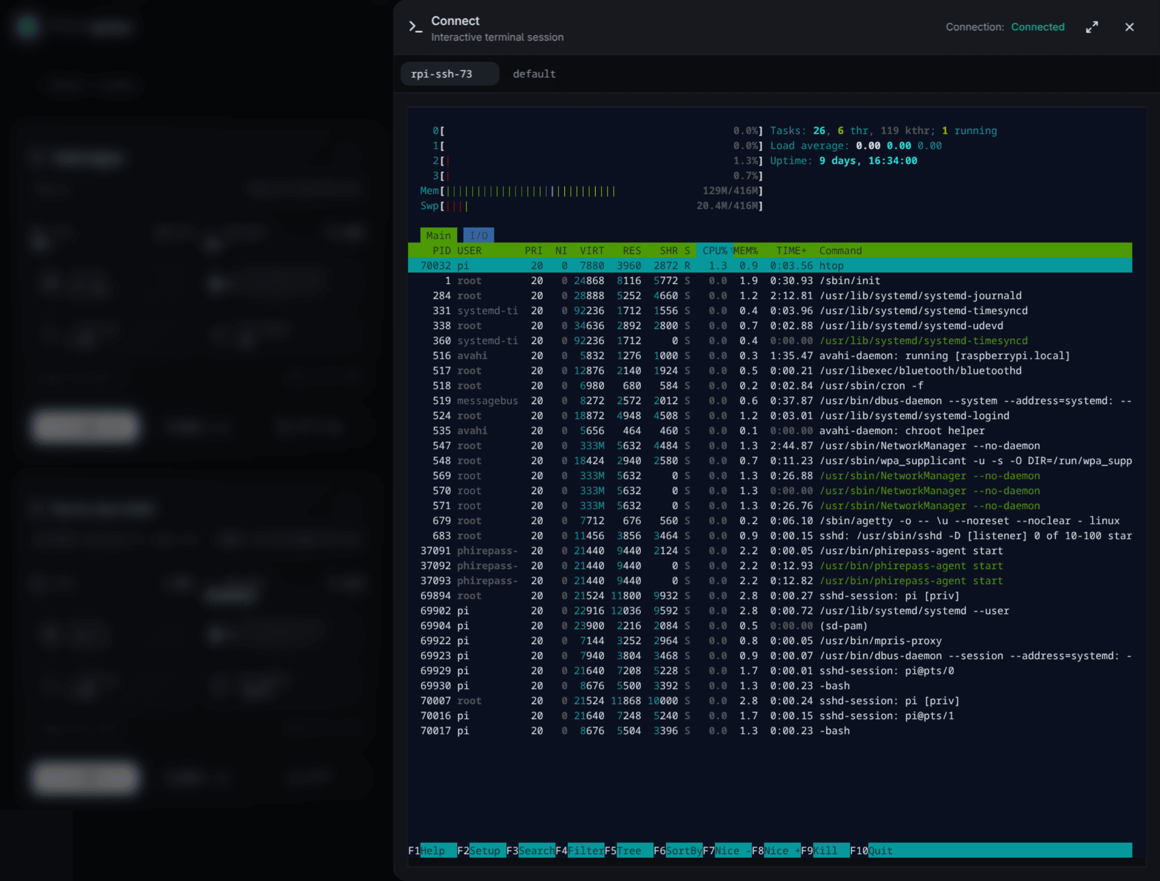The height and width of the screenshot is (881, 1160).
Task: Click the terminal prompt icon beside Connect
Action: tap(416, 27)
